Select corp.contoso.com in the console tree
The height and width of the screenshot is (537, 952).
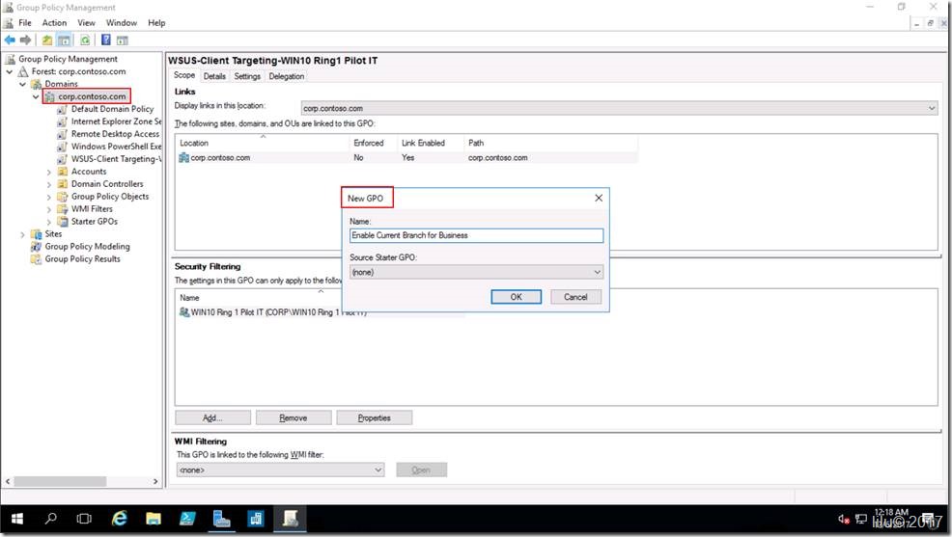92,96
